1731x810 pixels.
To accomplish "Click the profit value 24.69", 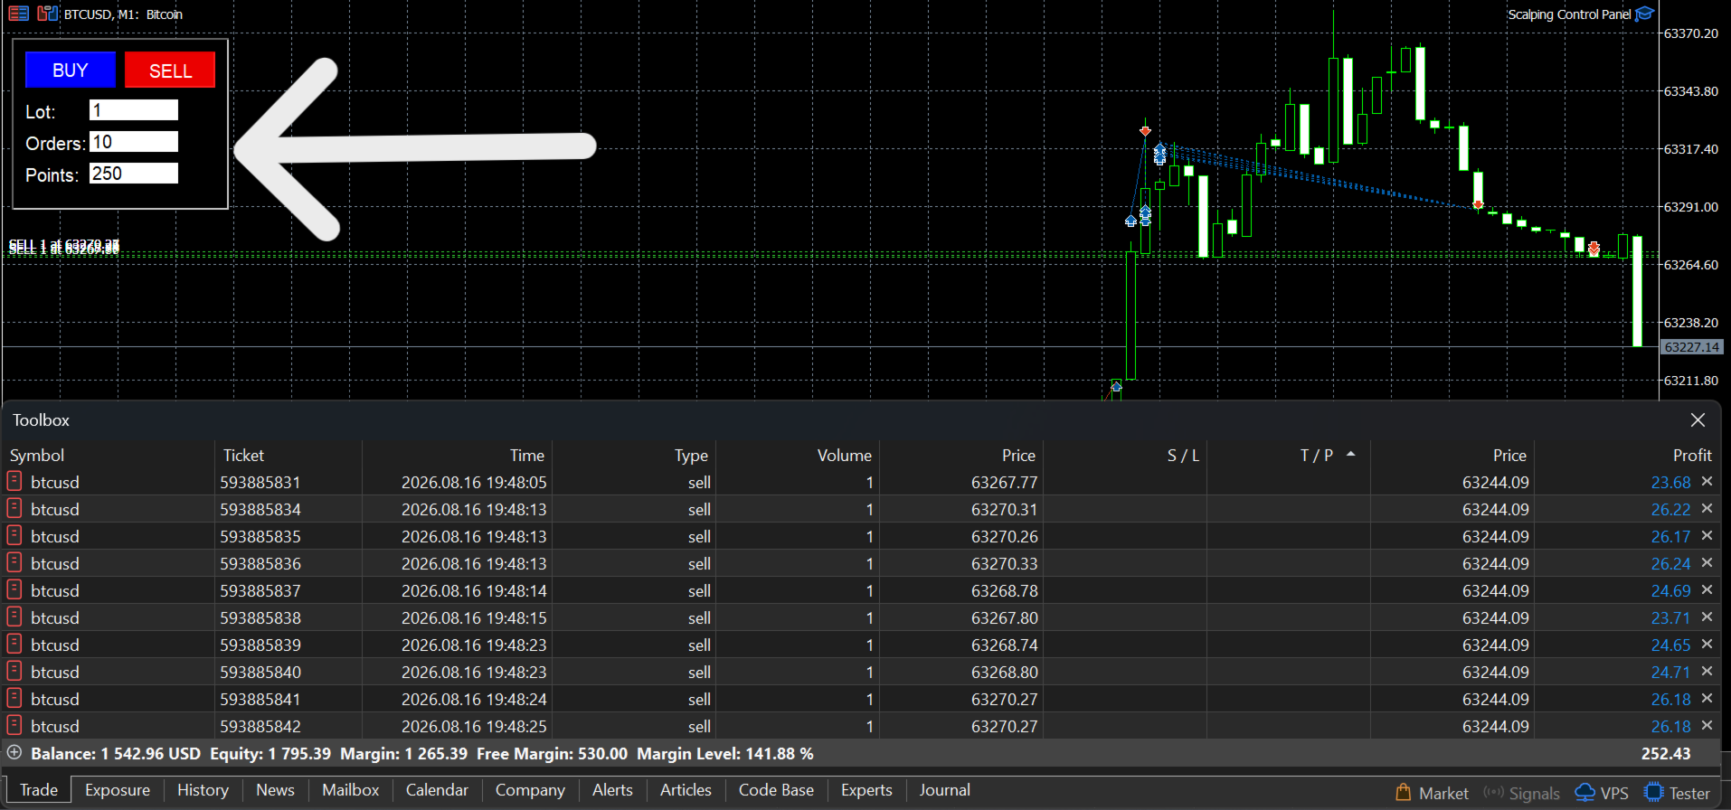I will (x=1670, y=590).
